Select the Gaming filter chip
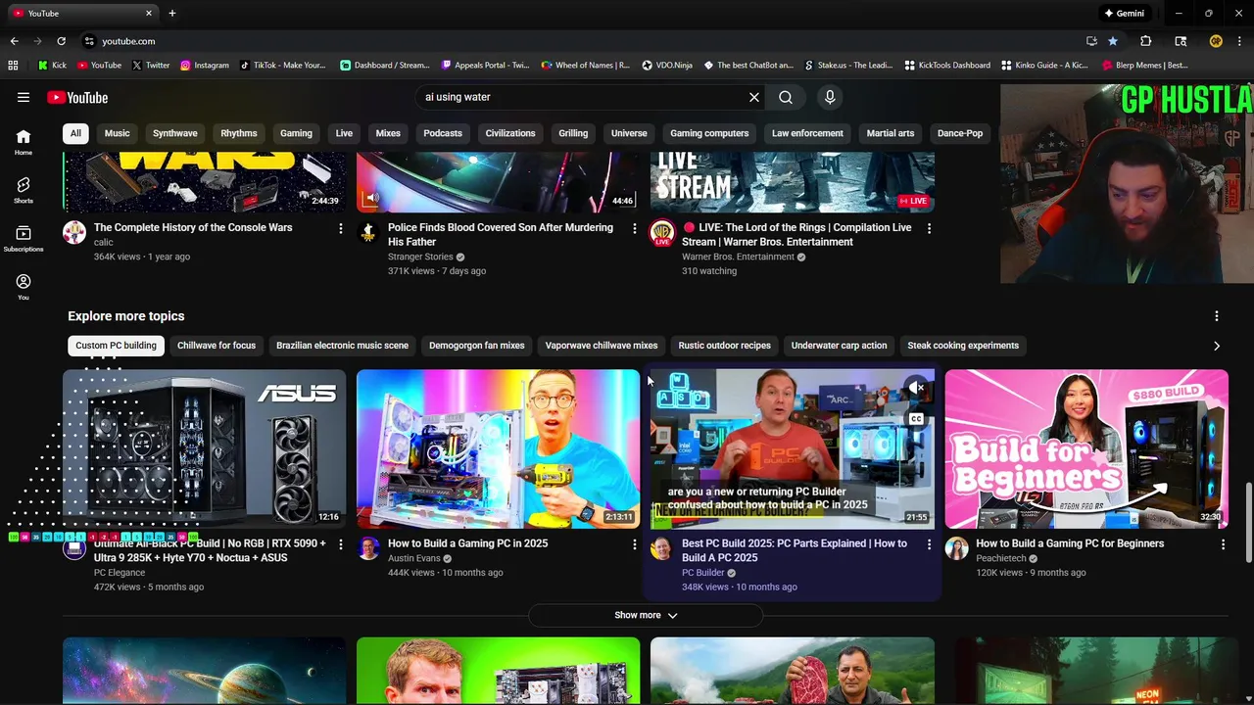Image resolution: width=1254 pixels, height=705 pixels. pyautogui.click(x=296, y=133)
